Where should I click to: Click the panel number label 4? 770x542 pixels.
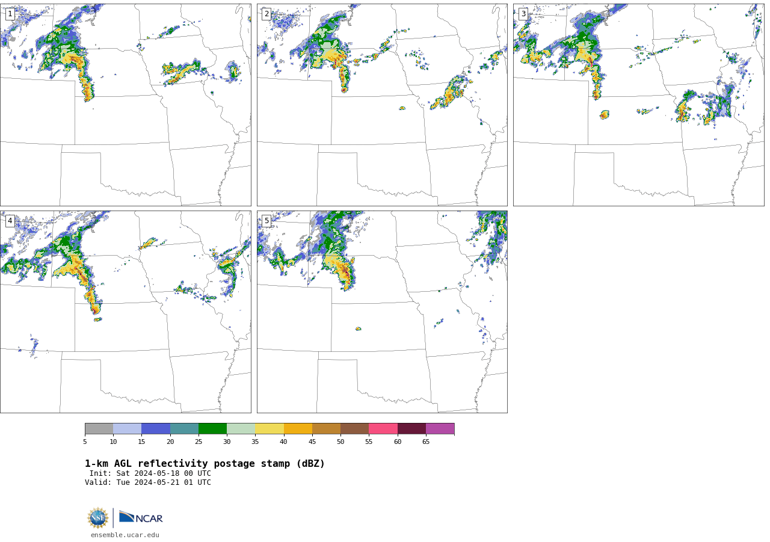pos(10,221)
